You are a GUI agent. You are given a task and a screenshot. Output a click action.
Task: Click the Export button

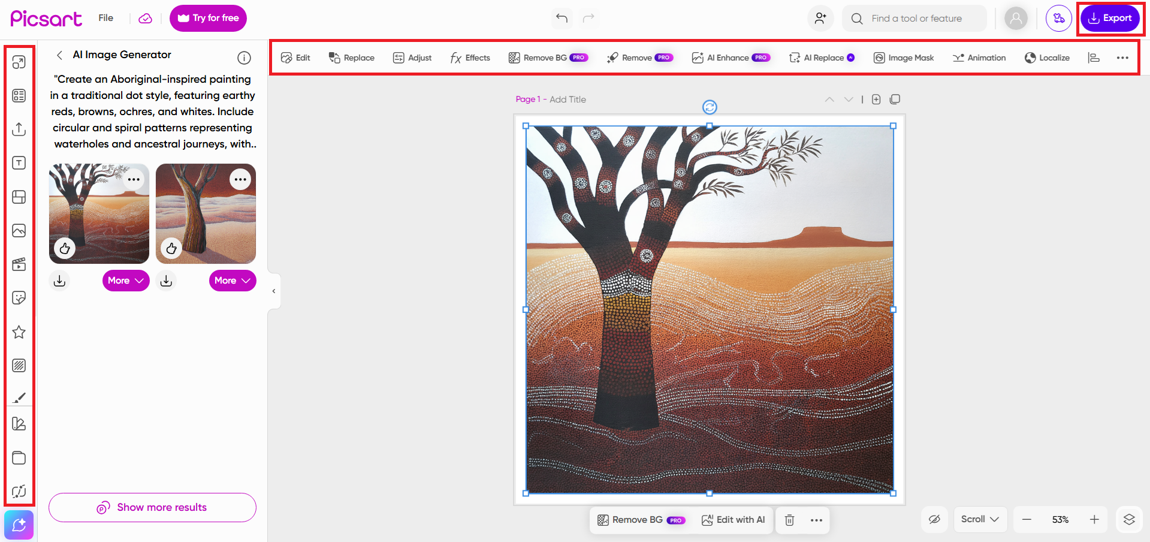click(1110, 18)
